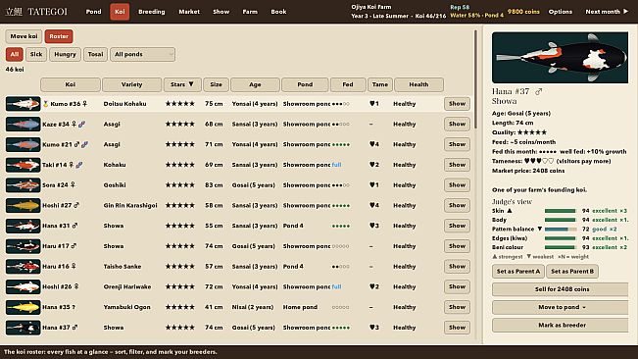Switch to Move koi mode
638x359 pixels.
[24, 36]
